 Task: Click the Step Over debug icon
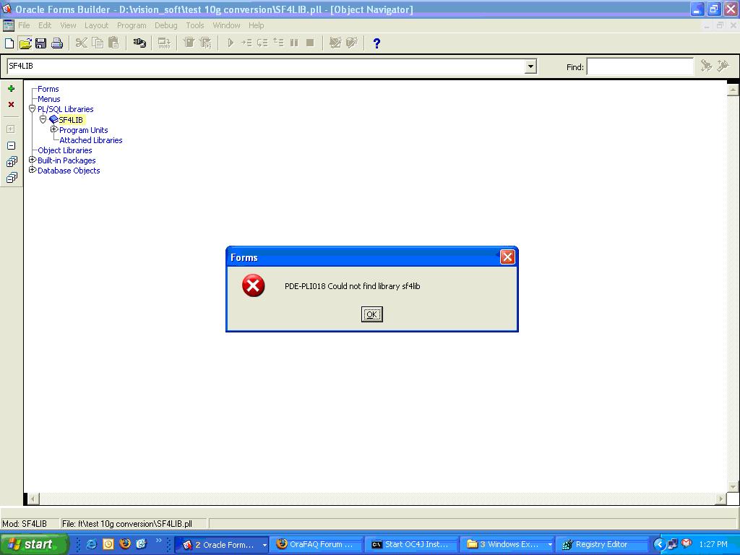coord(262,43)
